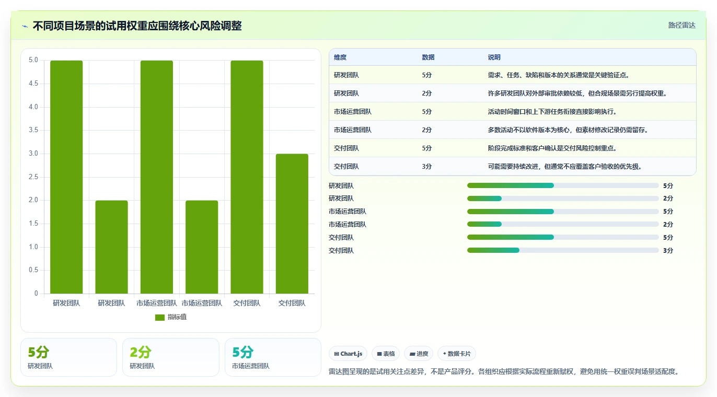
Task: Open the 2分 研发团队 data card
Action: 171,357
